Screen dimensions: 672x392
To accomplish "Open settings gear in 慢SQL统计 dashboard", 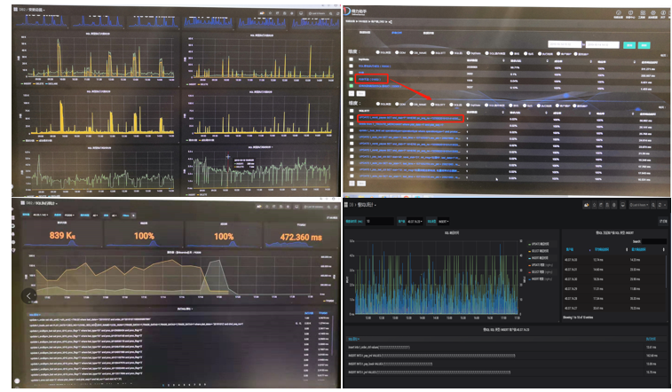I will (x=613, y=205).
